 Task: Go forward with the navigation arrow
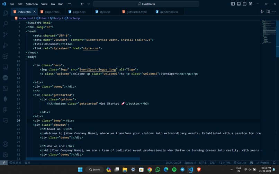pyautogui.click(x=88, y=4)
